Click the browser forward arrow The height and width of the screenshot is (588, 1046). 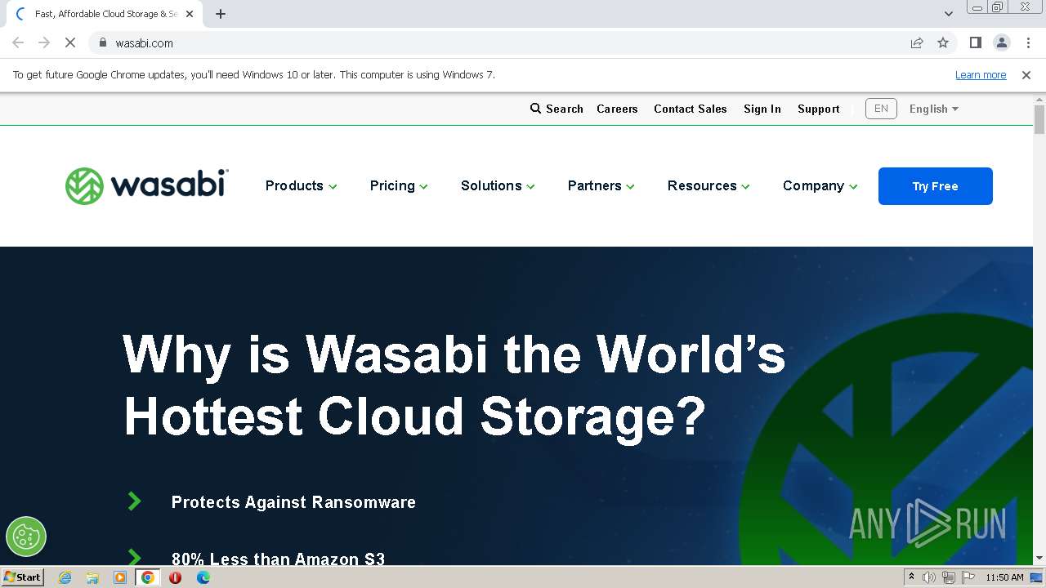pos(44,42)
